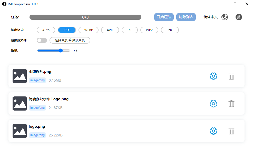Click trash icon for logo.png
253x168 pixels.
pos(231,131)
